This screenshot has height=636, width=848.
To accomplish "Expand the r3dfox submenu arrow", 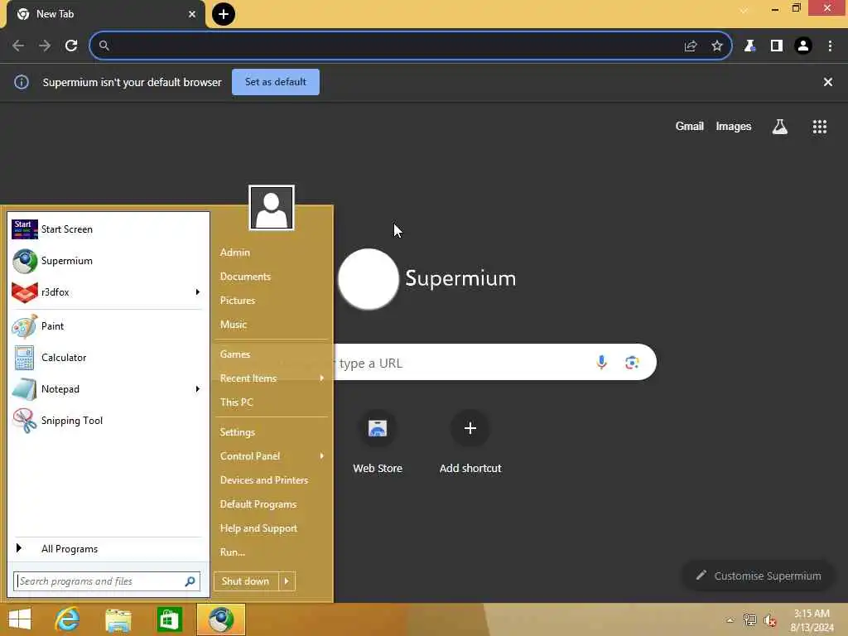I will point(197,292).
